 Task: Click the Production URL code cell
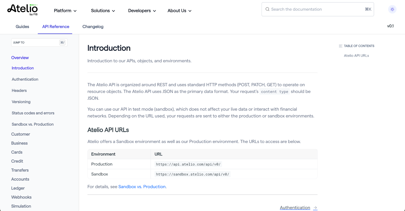pos(188,164)
